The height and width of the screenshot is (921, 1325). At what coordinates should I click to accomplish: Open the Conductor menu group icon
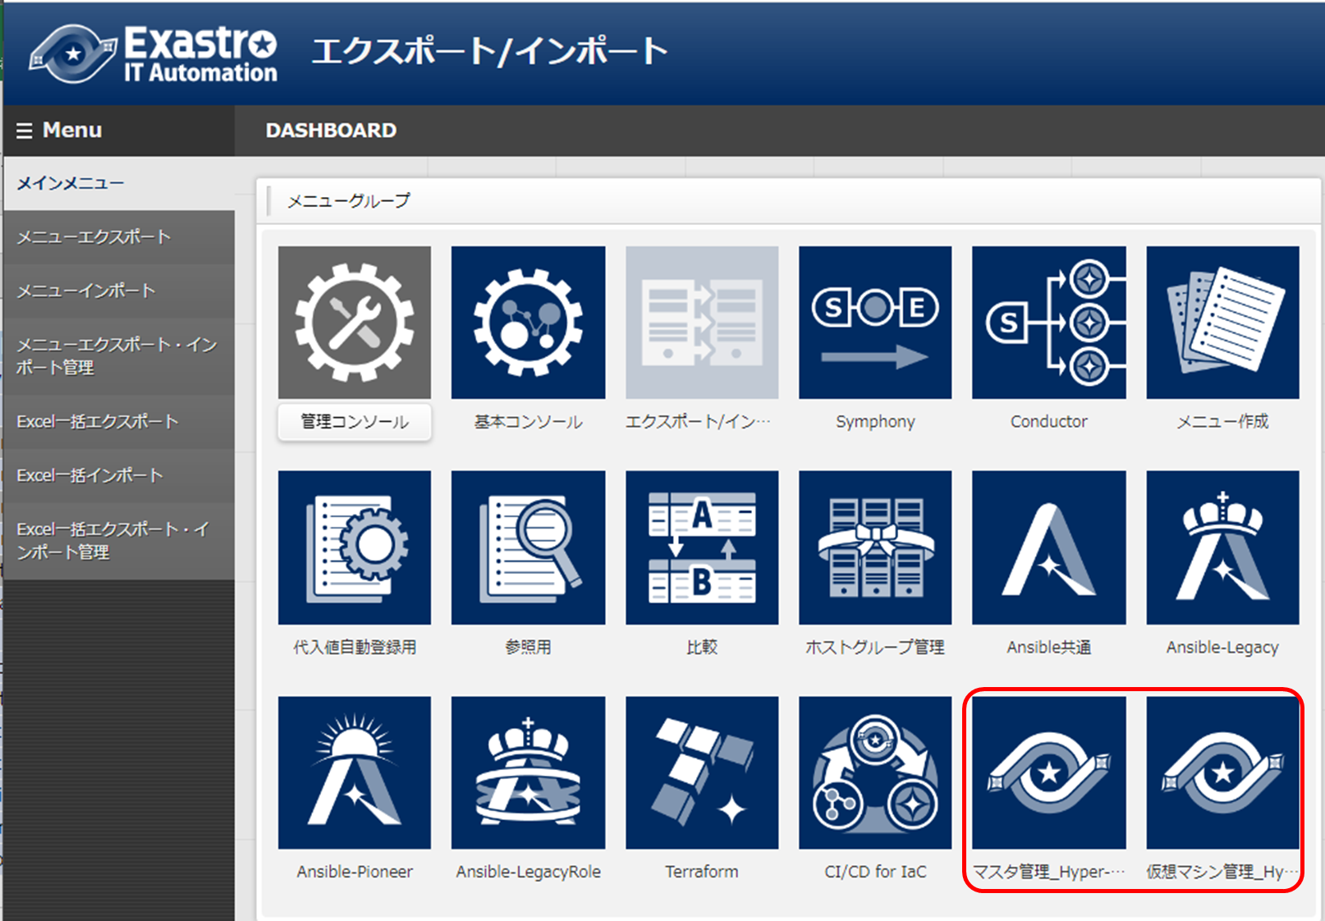(x=1049, y=323)
